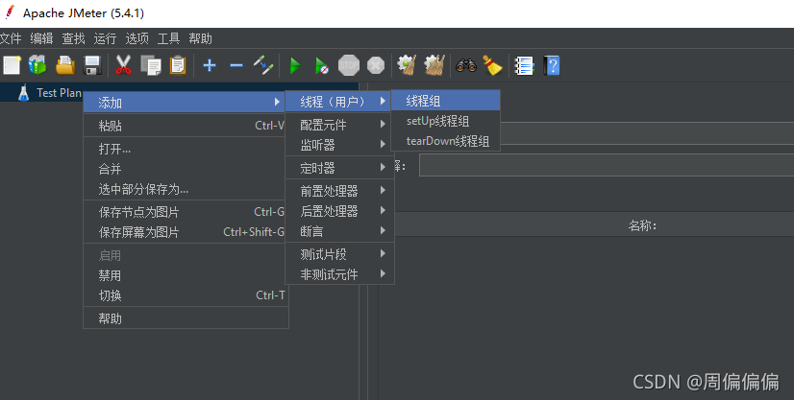Click the Open file folder icon
The height and width of the screenshot is (400, 794).
point(65,65)
